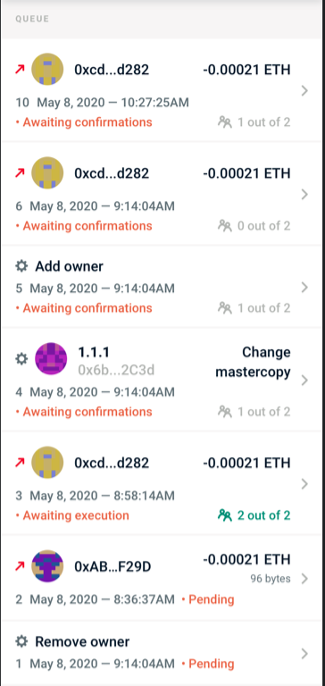
Task: Open Add owner details via chevron
Action: point(304,288)
